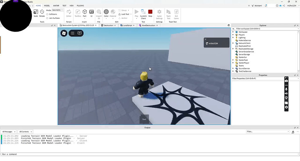300x161 pixels.
Task: Open the in-game chat bubble
Action: point(79,33)
